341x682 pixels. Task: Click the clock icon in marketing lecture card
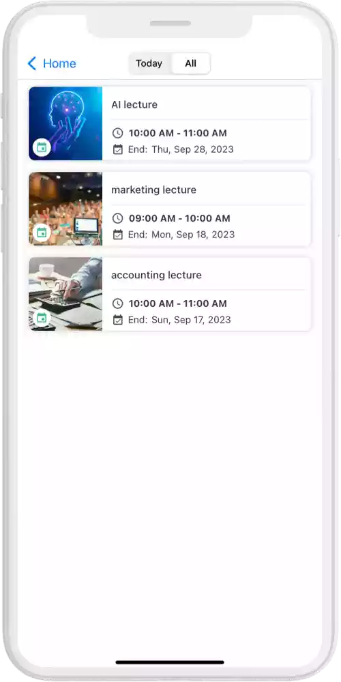(x=117, y=218)
